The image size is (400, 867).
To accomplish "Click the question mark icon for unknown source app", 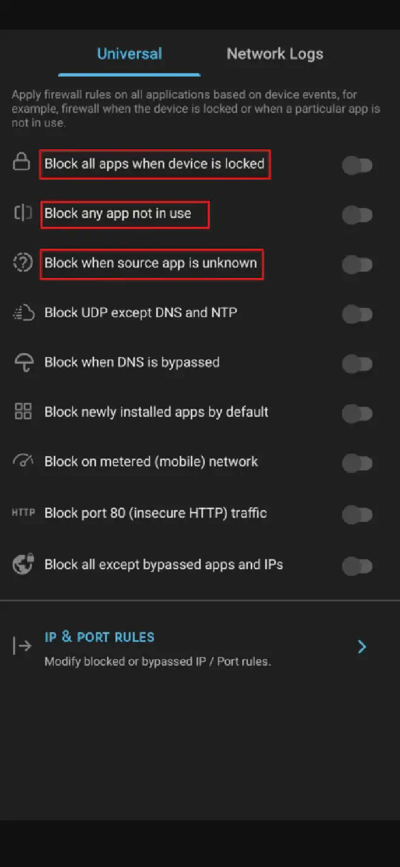I will [x=22, y=263].
